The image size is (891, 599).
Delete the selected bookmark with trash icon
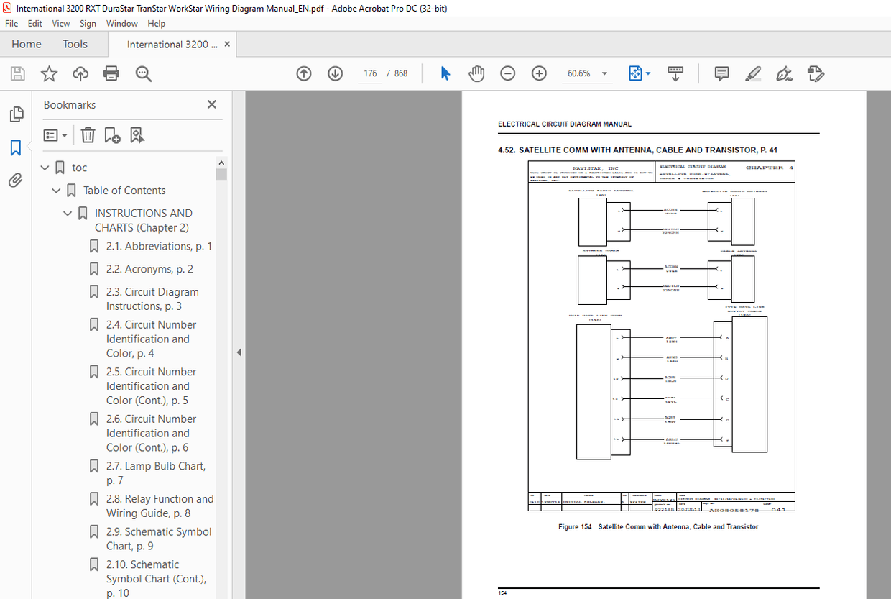point(88,135)
